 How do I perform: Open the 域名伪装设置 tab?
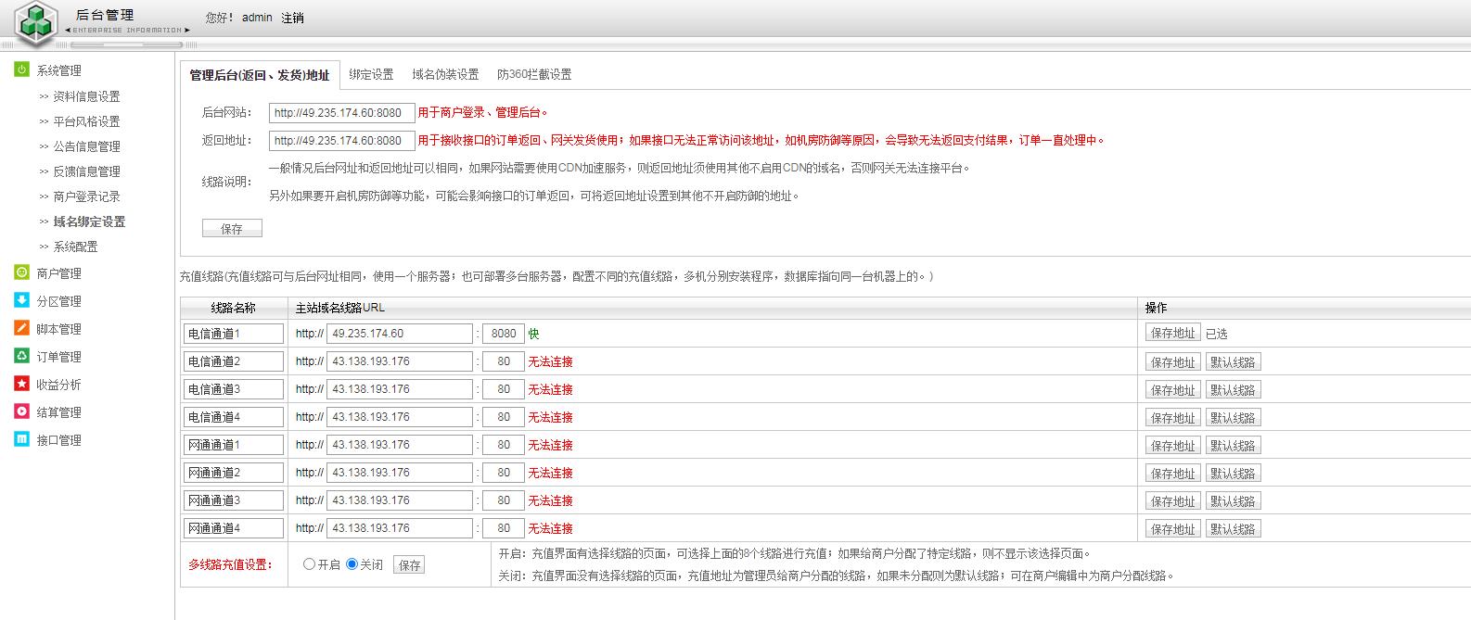pos(445,74)
